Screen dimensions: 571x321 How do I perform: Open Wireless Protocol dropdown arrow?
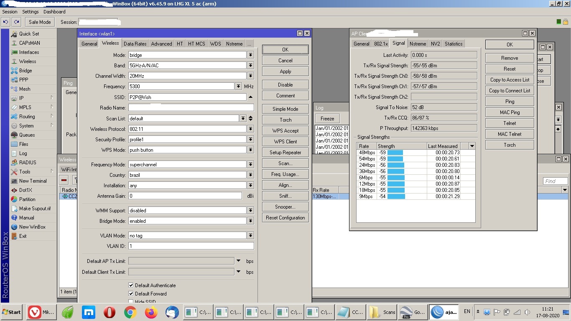[250, 129]
